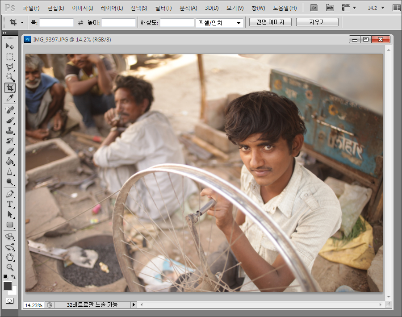Select the Hand tool

[x=10, y=257]
